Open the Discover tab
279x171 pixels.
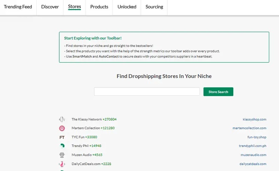pos(50,7)
